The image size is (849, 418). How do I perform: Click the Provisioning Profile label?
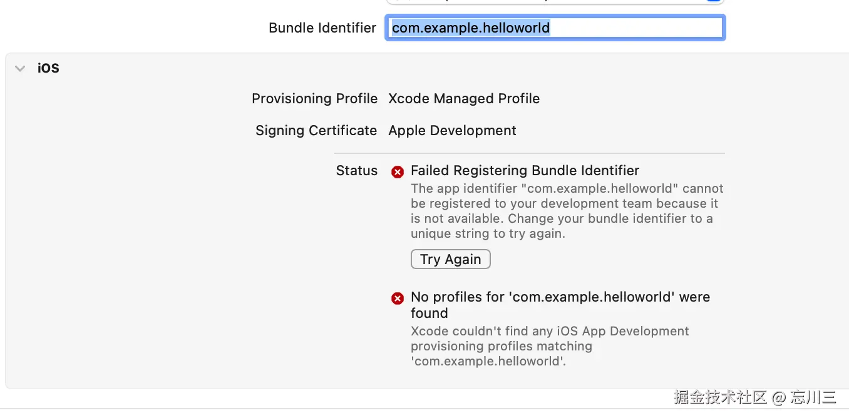[314, 99]
